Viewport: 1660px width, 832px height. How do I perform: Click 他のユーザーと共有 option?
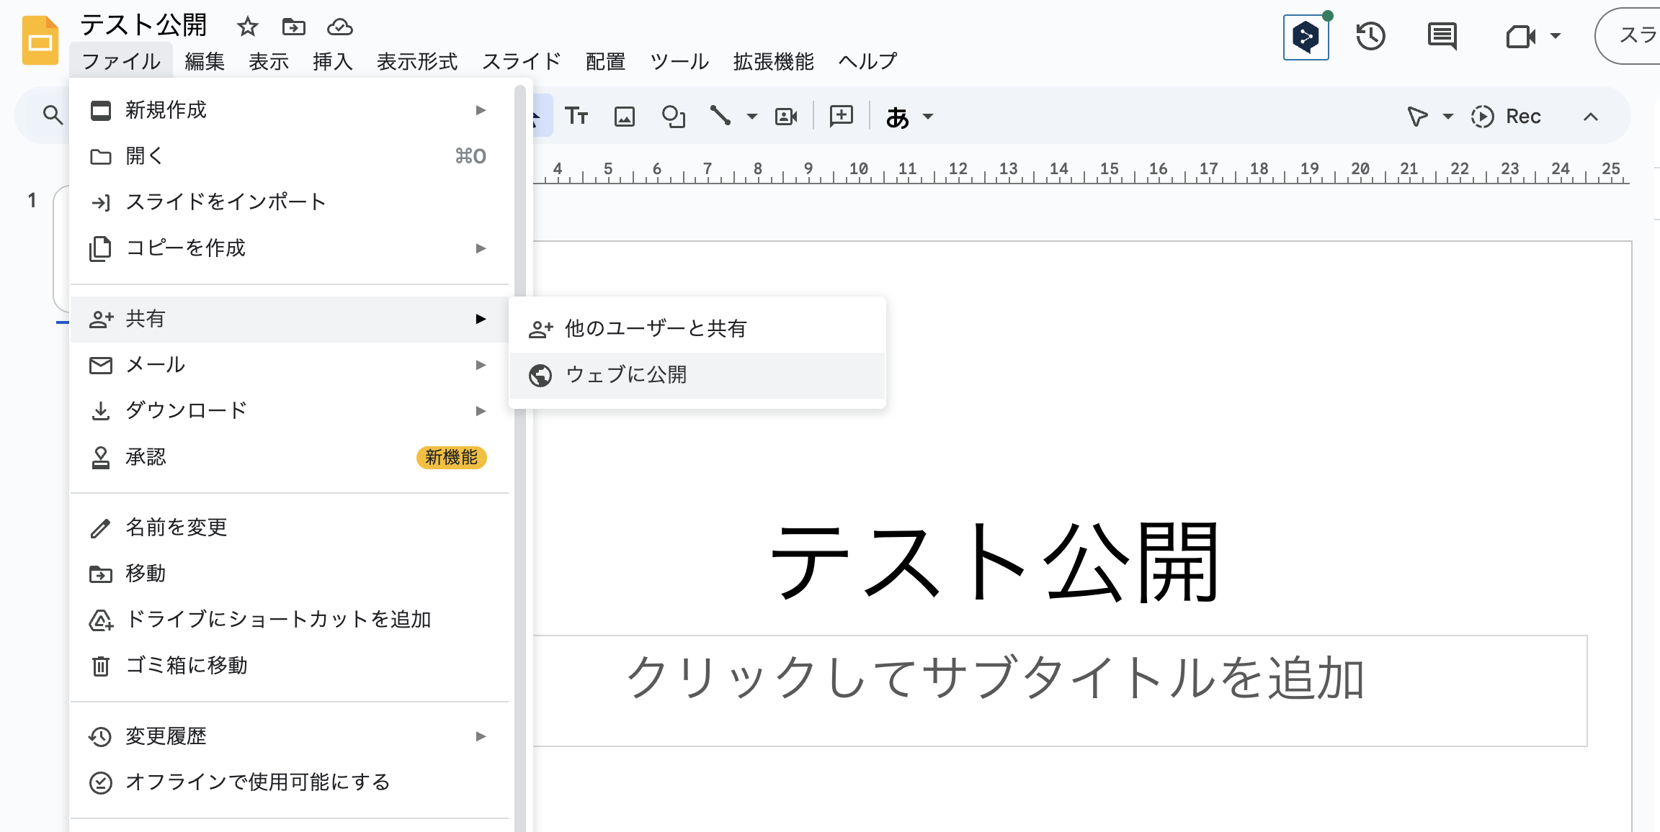click(x=658, y=328)
